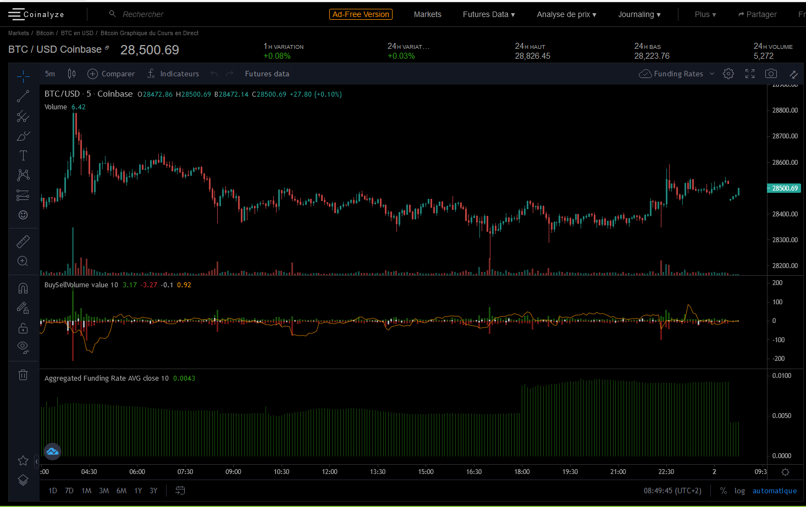Click the search magnifier icon
This screenshot has height=507, width=806.
click(x=113, y=14)
